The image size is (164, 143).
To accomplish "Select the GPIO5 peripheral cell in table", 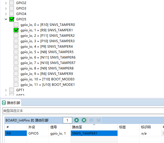I will pos(38,133).
